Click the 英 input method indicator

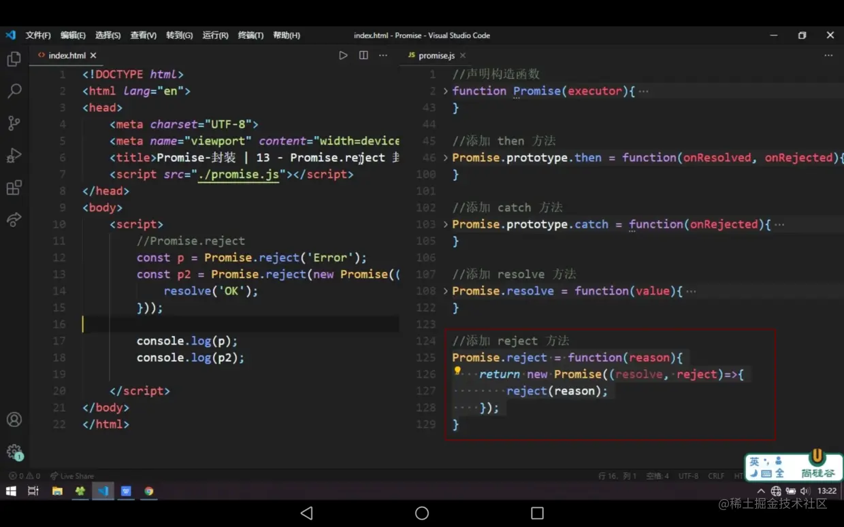[754, 462]
